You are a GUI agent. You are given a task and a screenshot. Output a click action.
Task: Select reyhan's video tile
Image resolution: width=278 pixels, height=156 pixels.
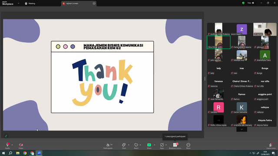pyautogui.click(x=265, y=29)
